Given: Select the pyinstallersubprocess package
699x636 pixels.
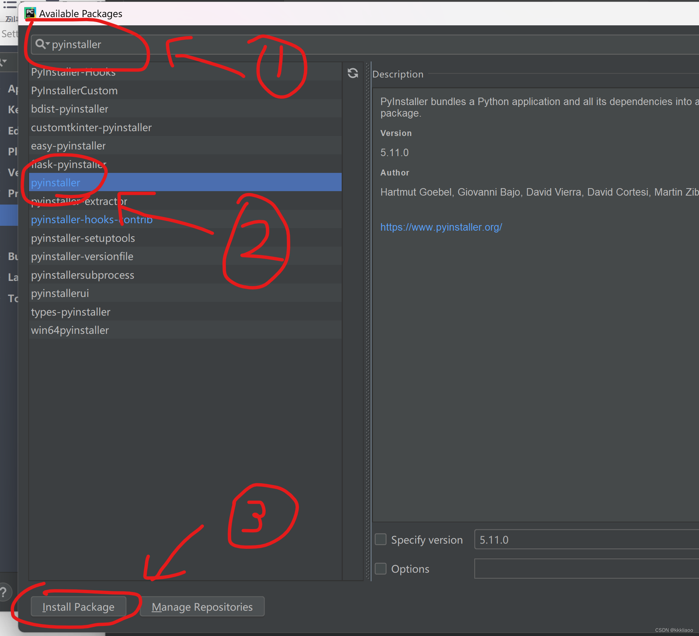Looking at the screenshot, I should [x=185, y=275].
